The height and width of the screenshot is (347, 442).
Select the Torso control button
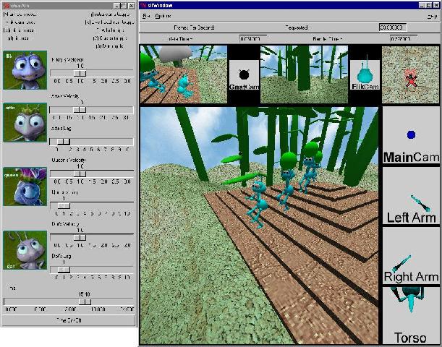(411, 315)
